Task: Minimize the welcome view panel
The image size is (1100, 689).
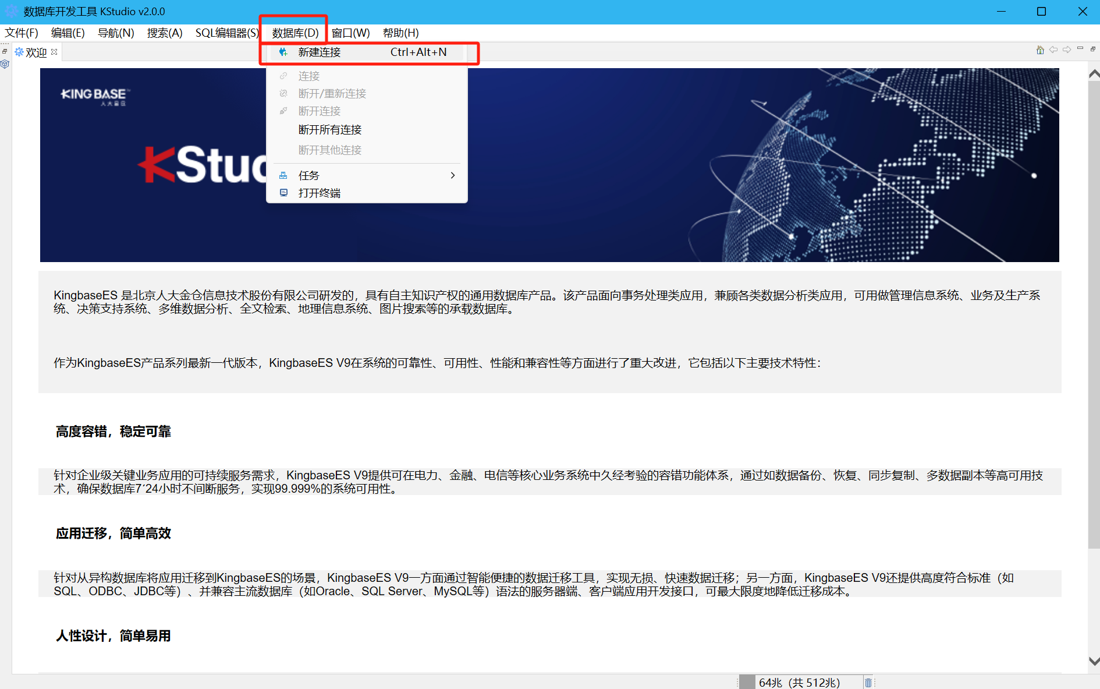Action: pyautogui.click(x=1080, y=48)
